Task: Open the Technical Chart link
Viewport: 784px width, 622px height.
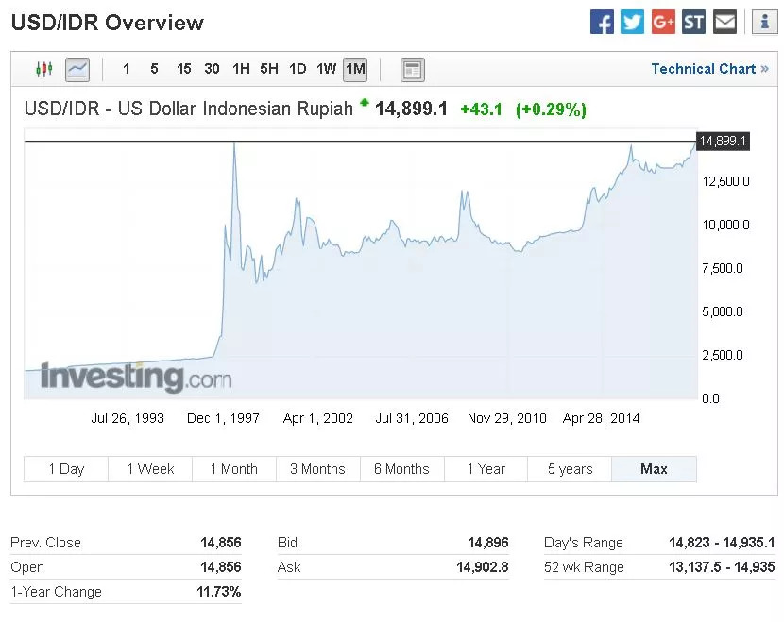Action: pos(709,69)
